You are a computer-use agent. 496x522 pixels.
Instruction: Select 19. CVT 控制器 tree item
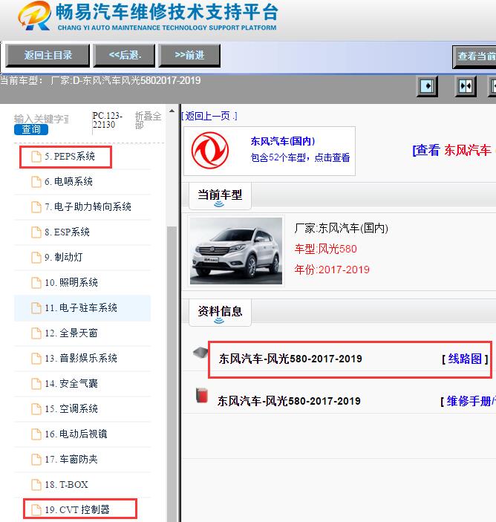[x=77, y=510]
